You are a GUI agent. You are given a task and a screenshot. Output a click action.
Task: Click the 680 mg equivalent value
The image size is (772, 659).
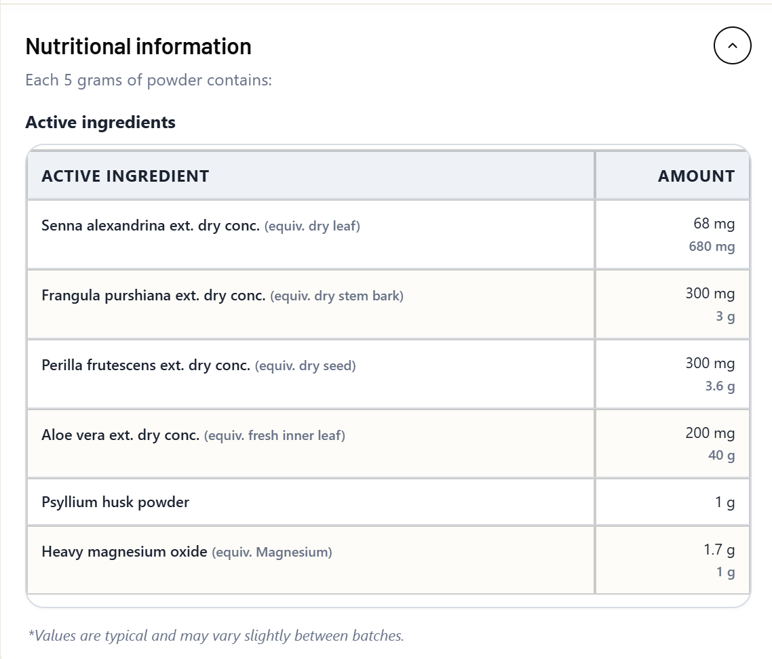[712, 246]
